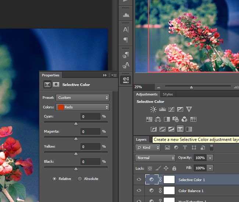The width and height of the screenshot is (239, 202).
Task: Open the Preset dropdown showing Custom
Action: pyautogui.click(x=82, y=98)
